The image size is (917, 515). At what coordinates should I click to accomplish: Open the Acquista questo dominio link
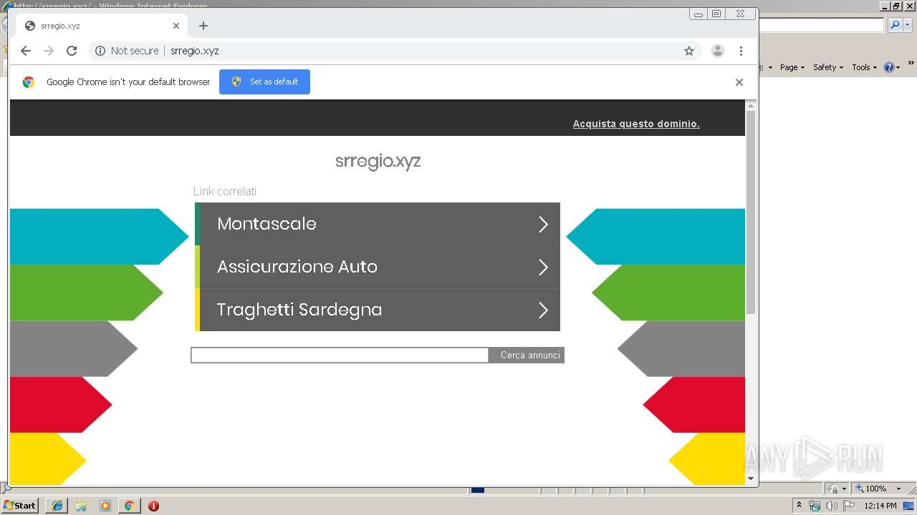[x=636, y=124]
